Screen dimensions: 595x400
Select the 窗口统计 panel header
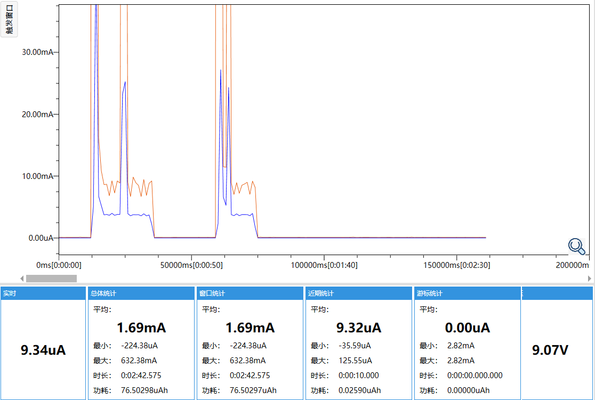pos(250,293)
